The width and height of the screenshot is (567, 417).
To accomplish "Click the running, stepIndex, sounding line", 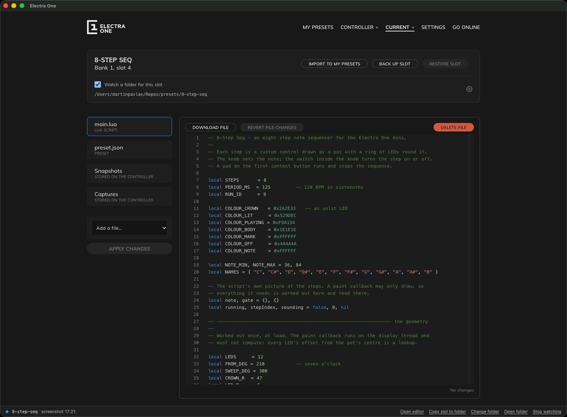I will tap(279, 307).
